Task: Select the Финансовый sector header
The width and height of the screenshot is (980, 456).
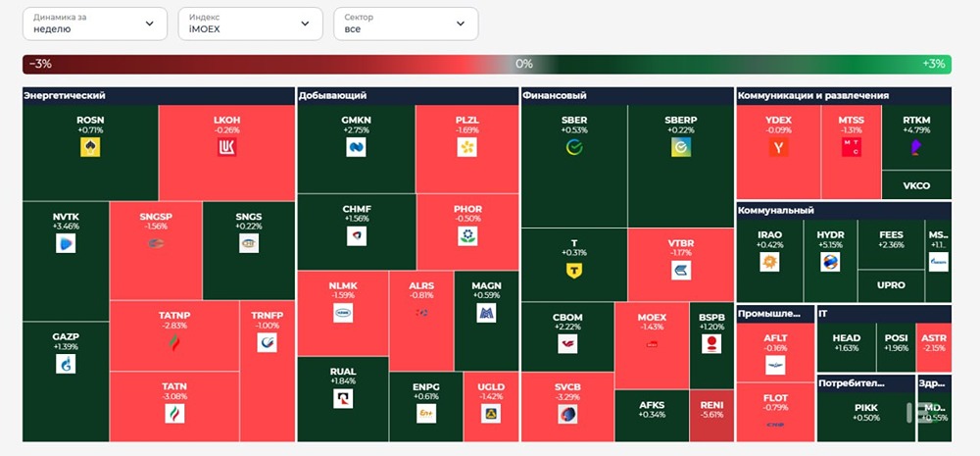Action: coord(627,96)
